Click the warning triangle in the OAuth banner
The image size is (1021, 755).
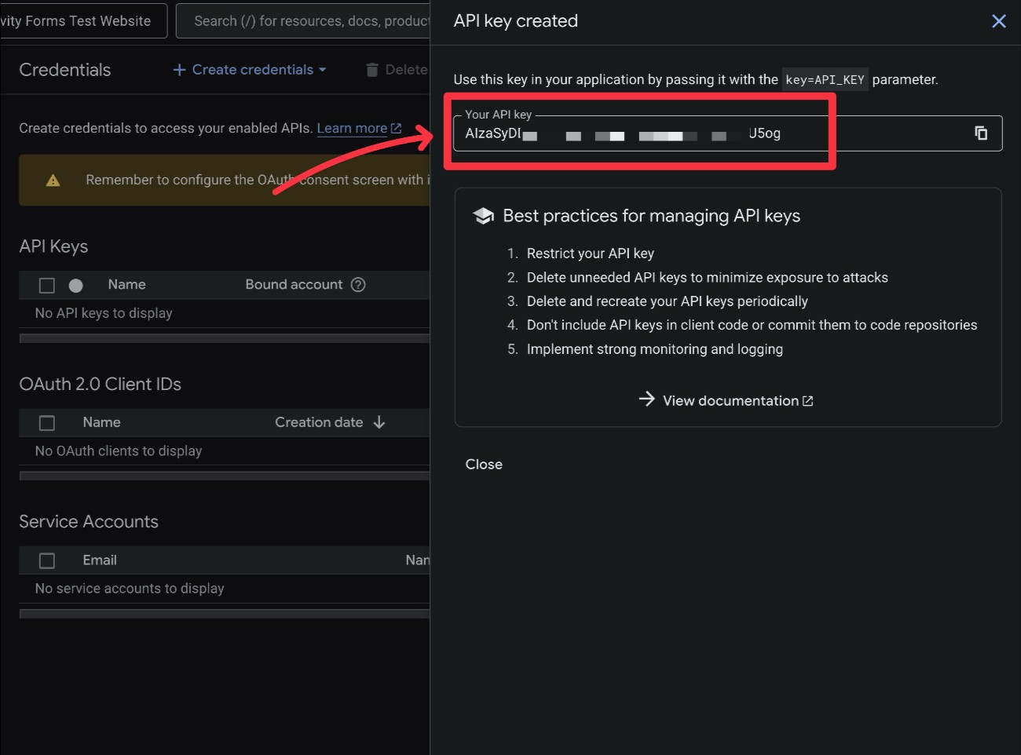tap(52, 180)
